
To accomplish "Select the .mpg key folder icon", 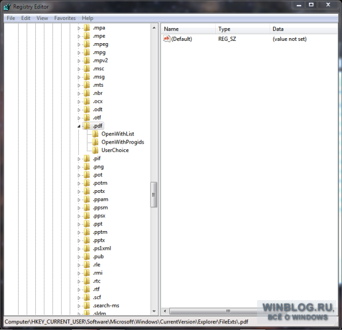I will (x=87, y=52).
